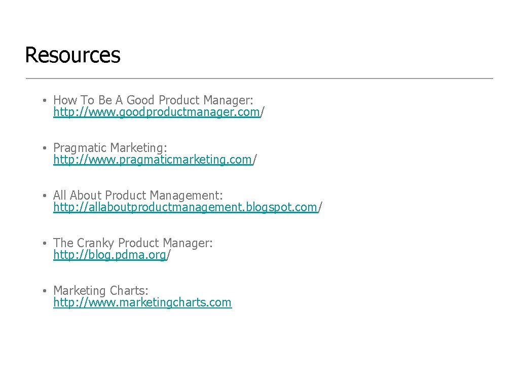Click the blog.pdma.org hyperlink
Screen dimensions: 519x389
(x=109, y=254)
